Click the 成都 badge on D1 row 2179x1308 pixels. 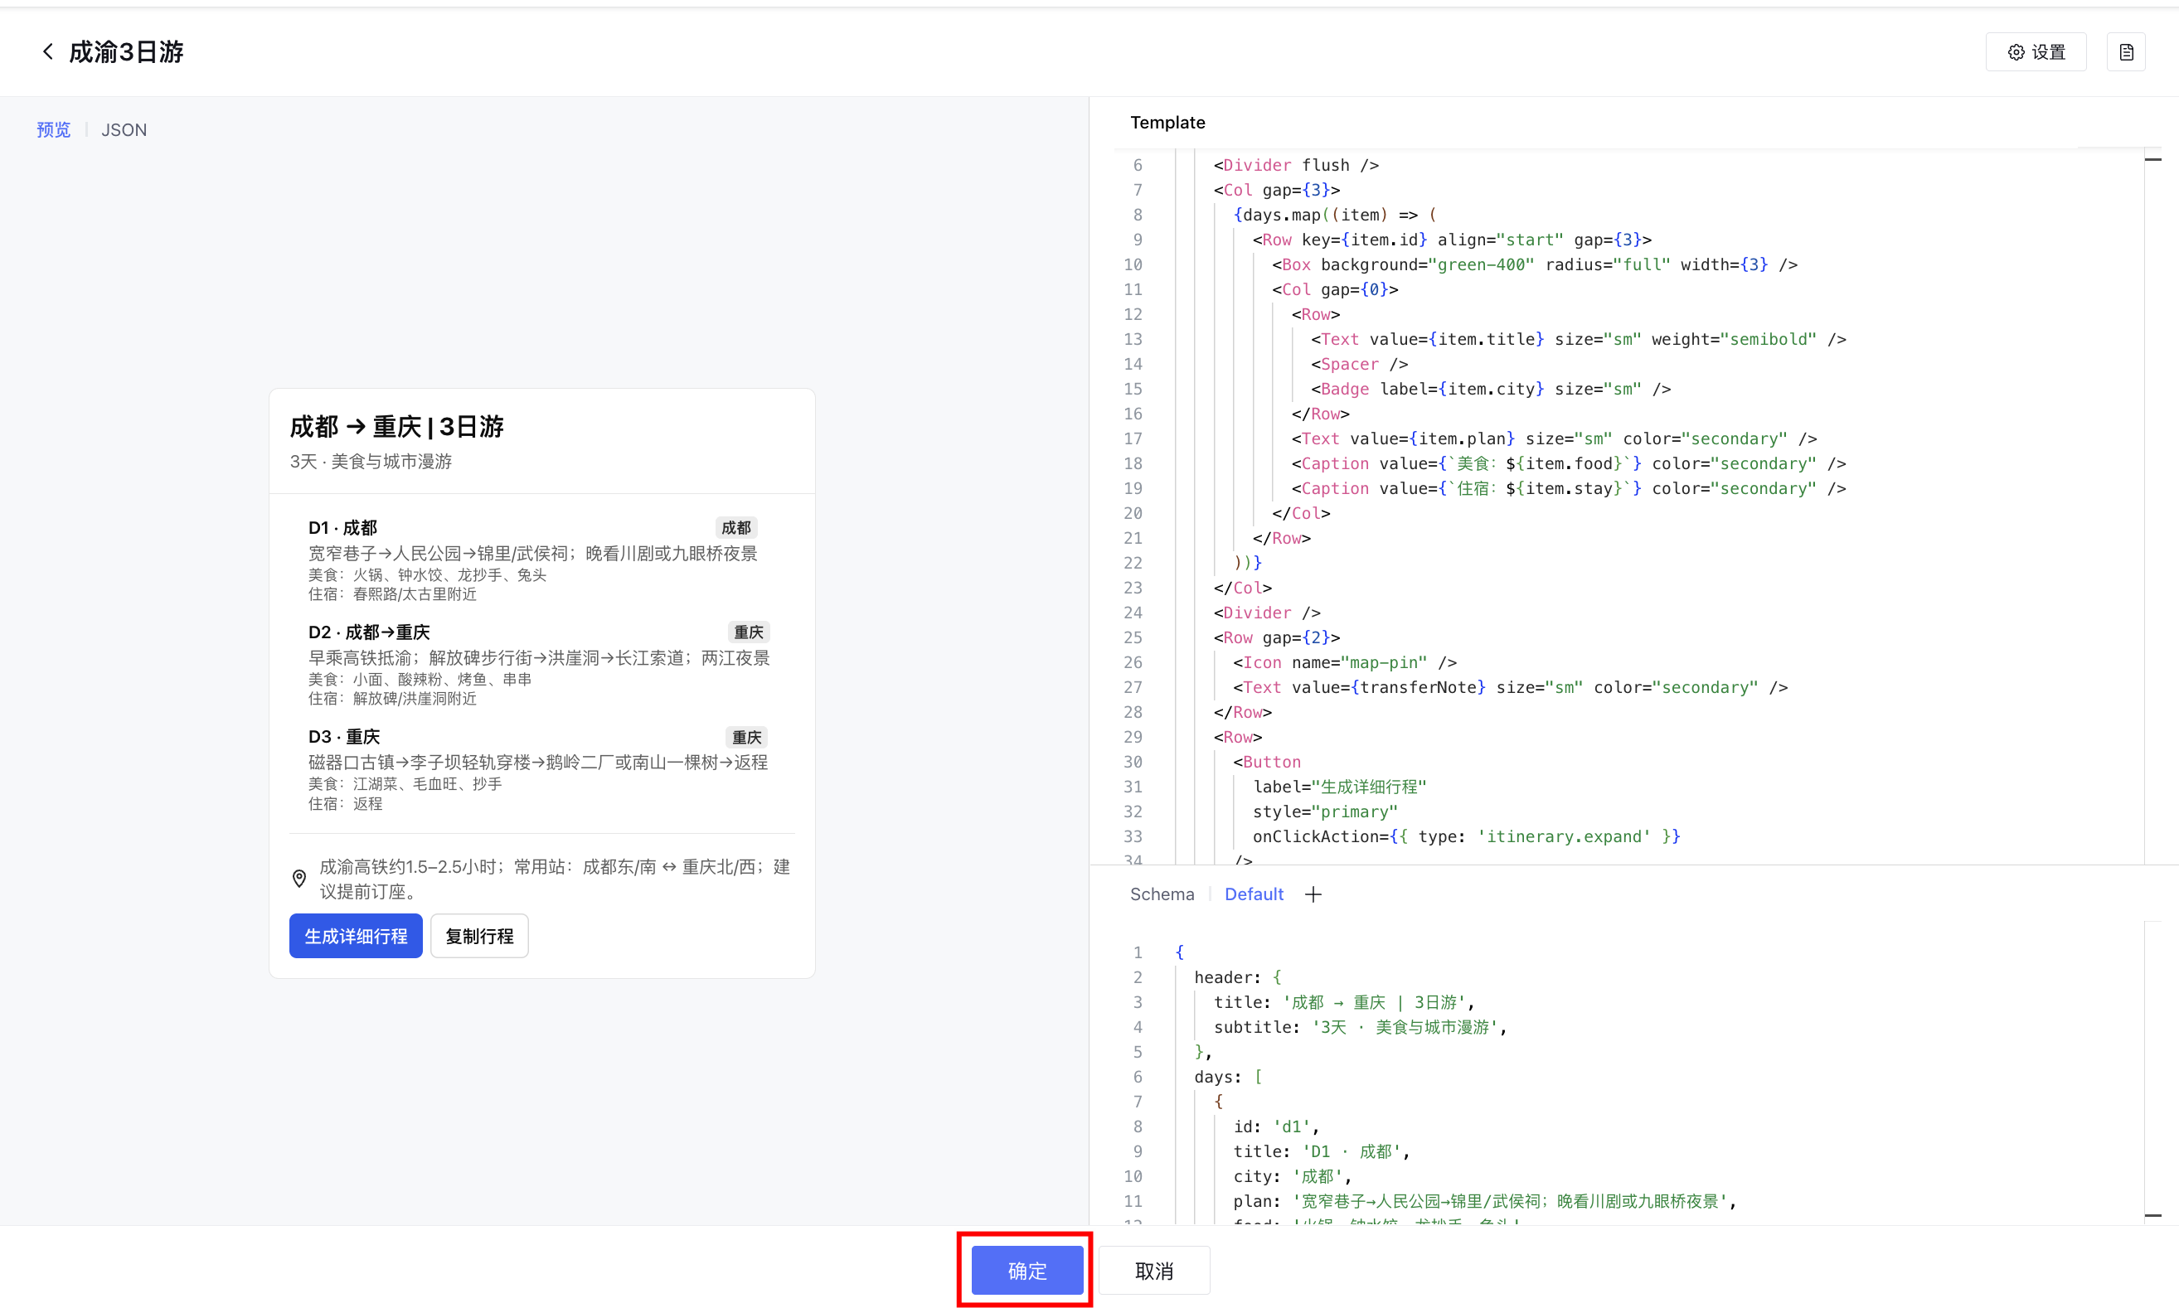coord(735,527)
